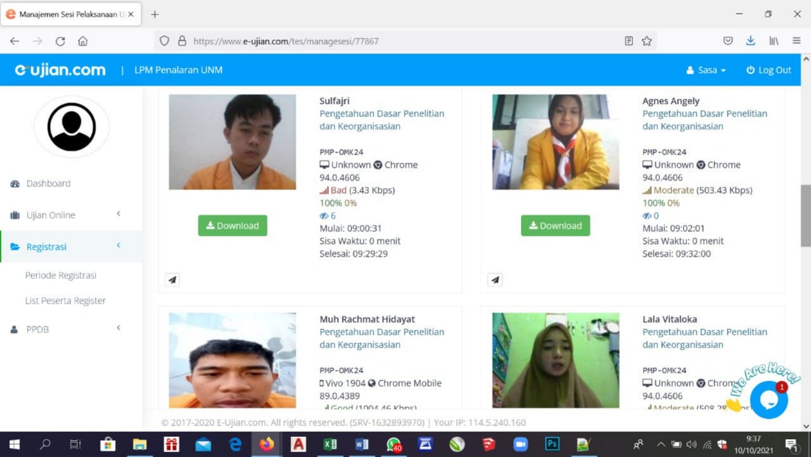Click Agnes Angely's 'Mulai: 09:02:01' text
This screenshot has height=457, width=811.
click(674, 228)
